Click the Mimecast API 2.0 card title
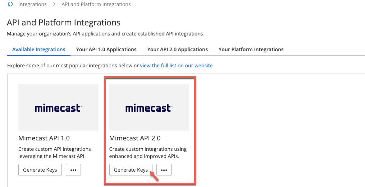Image resolution: width=365 pixels, height=187 pixels. point(135,138)
